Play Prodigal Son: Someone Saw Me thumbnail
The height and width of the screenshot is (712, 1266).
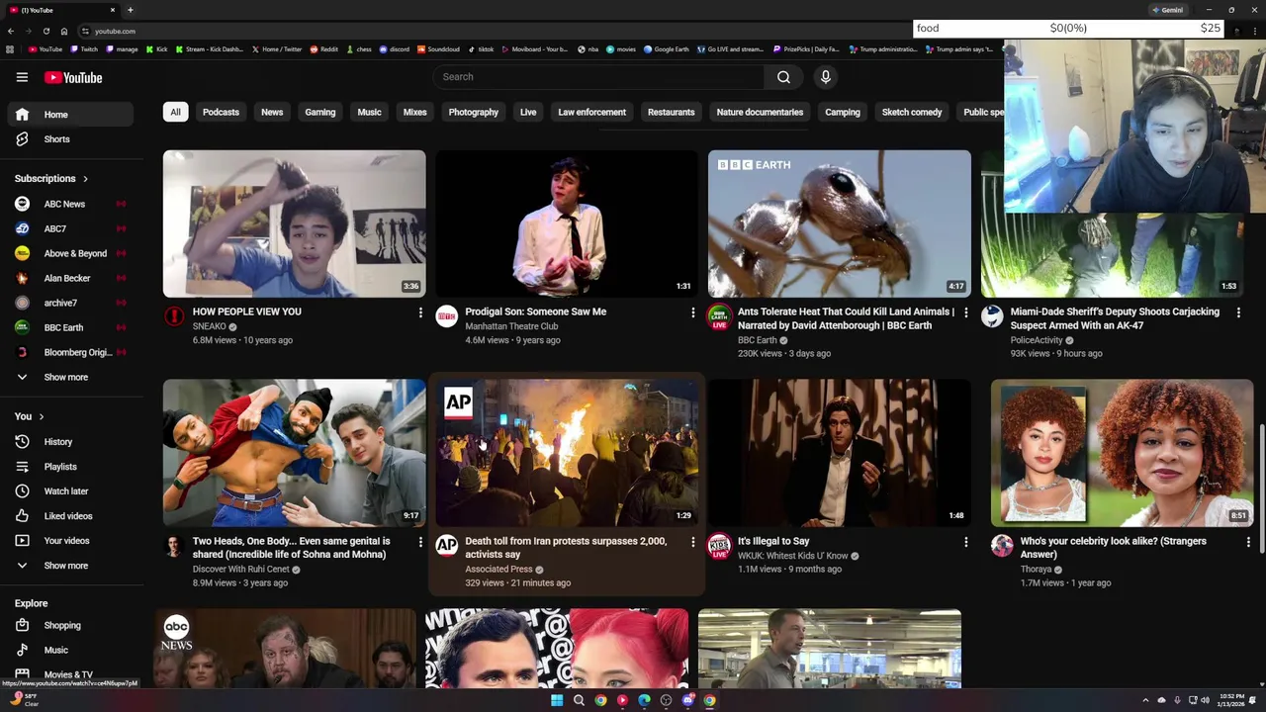(567, 223)
